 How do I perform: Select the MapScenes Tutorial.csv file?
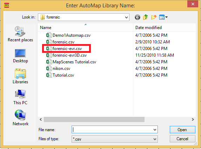(71, 62)
